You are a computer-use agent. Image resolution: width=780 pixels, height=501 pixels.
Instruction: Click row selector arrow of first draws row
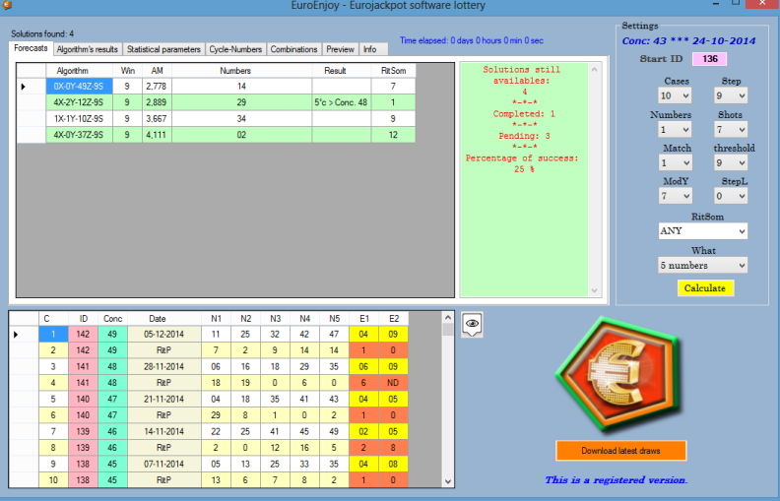24,335
